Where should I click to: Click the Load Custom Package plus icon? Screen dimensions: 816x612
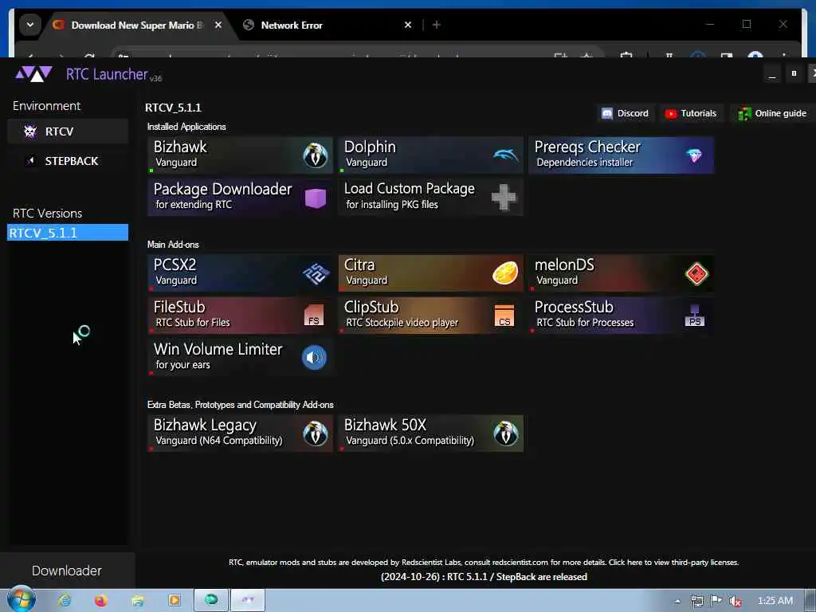(504, 198)
